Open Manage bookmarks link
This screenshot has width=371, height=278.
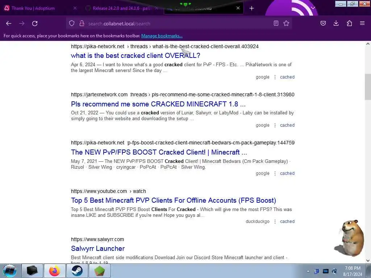pos(162,36)
